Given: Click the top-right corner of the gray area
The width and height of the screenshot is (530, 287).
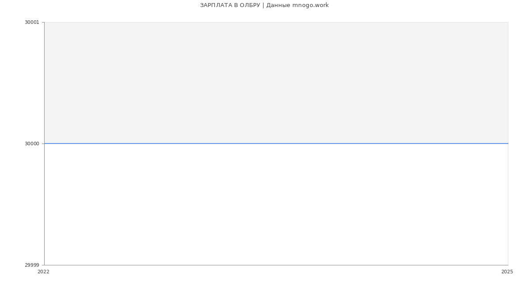Looking at the screenshot, I should point(507,23).
